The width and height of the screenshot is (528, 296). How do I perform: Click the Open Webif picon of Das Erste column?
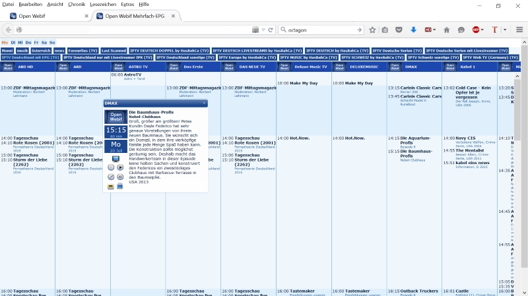point(174,67)
